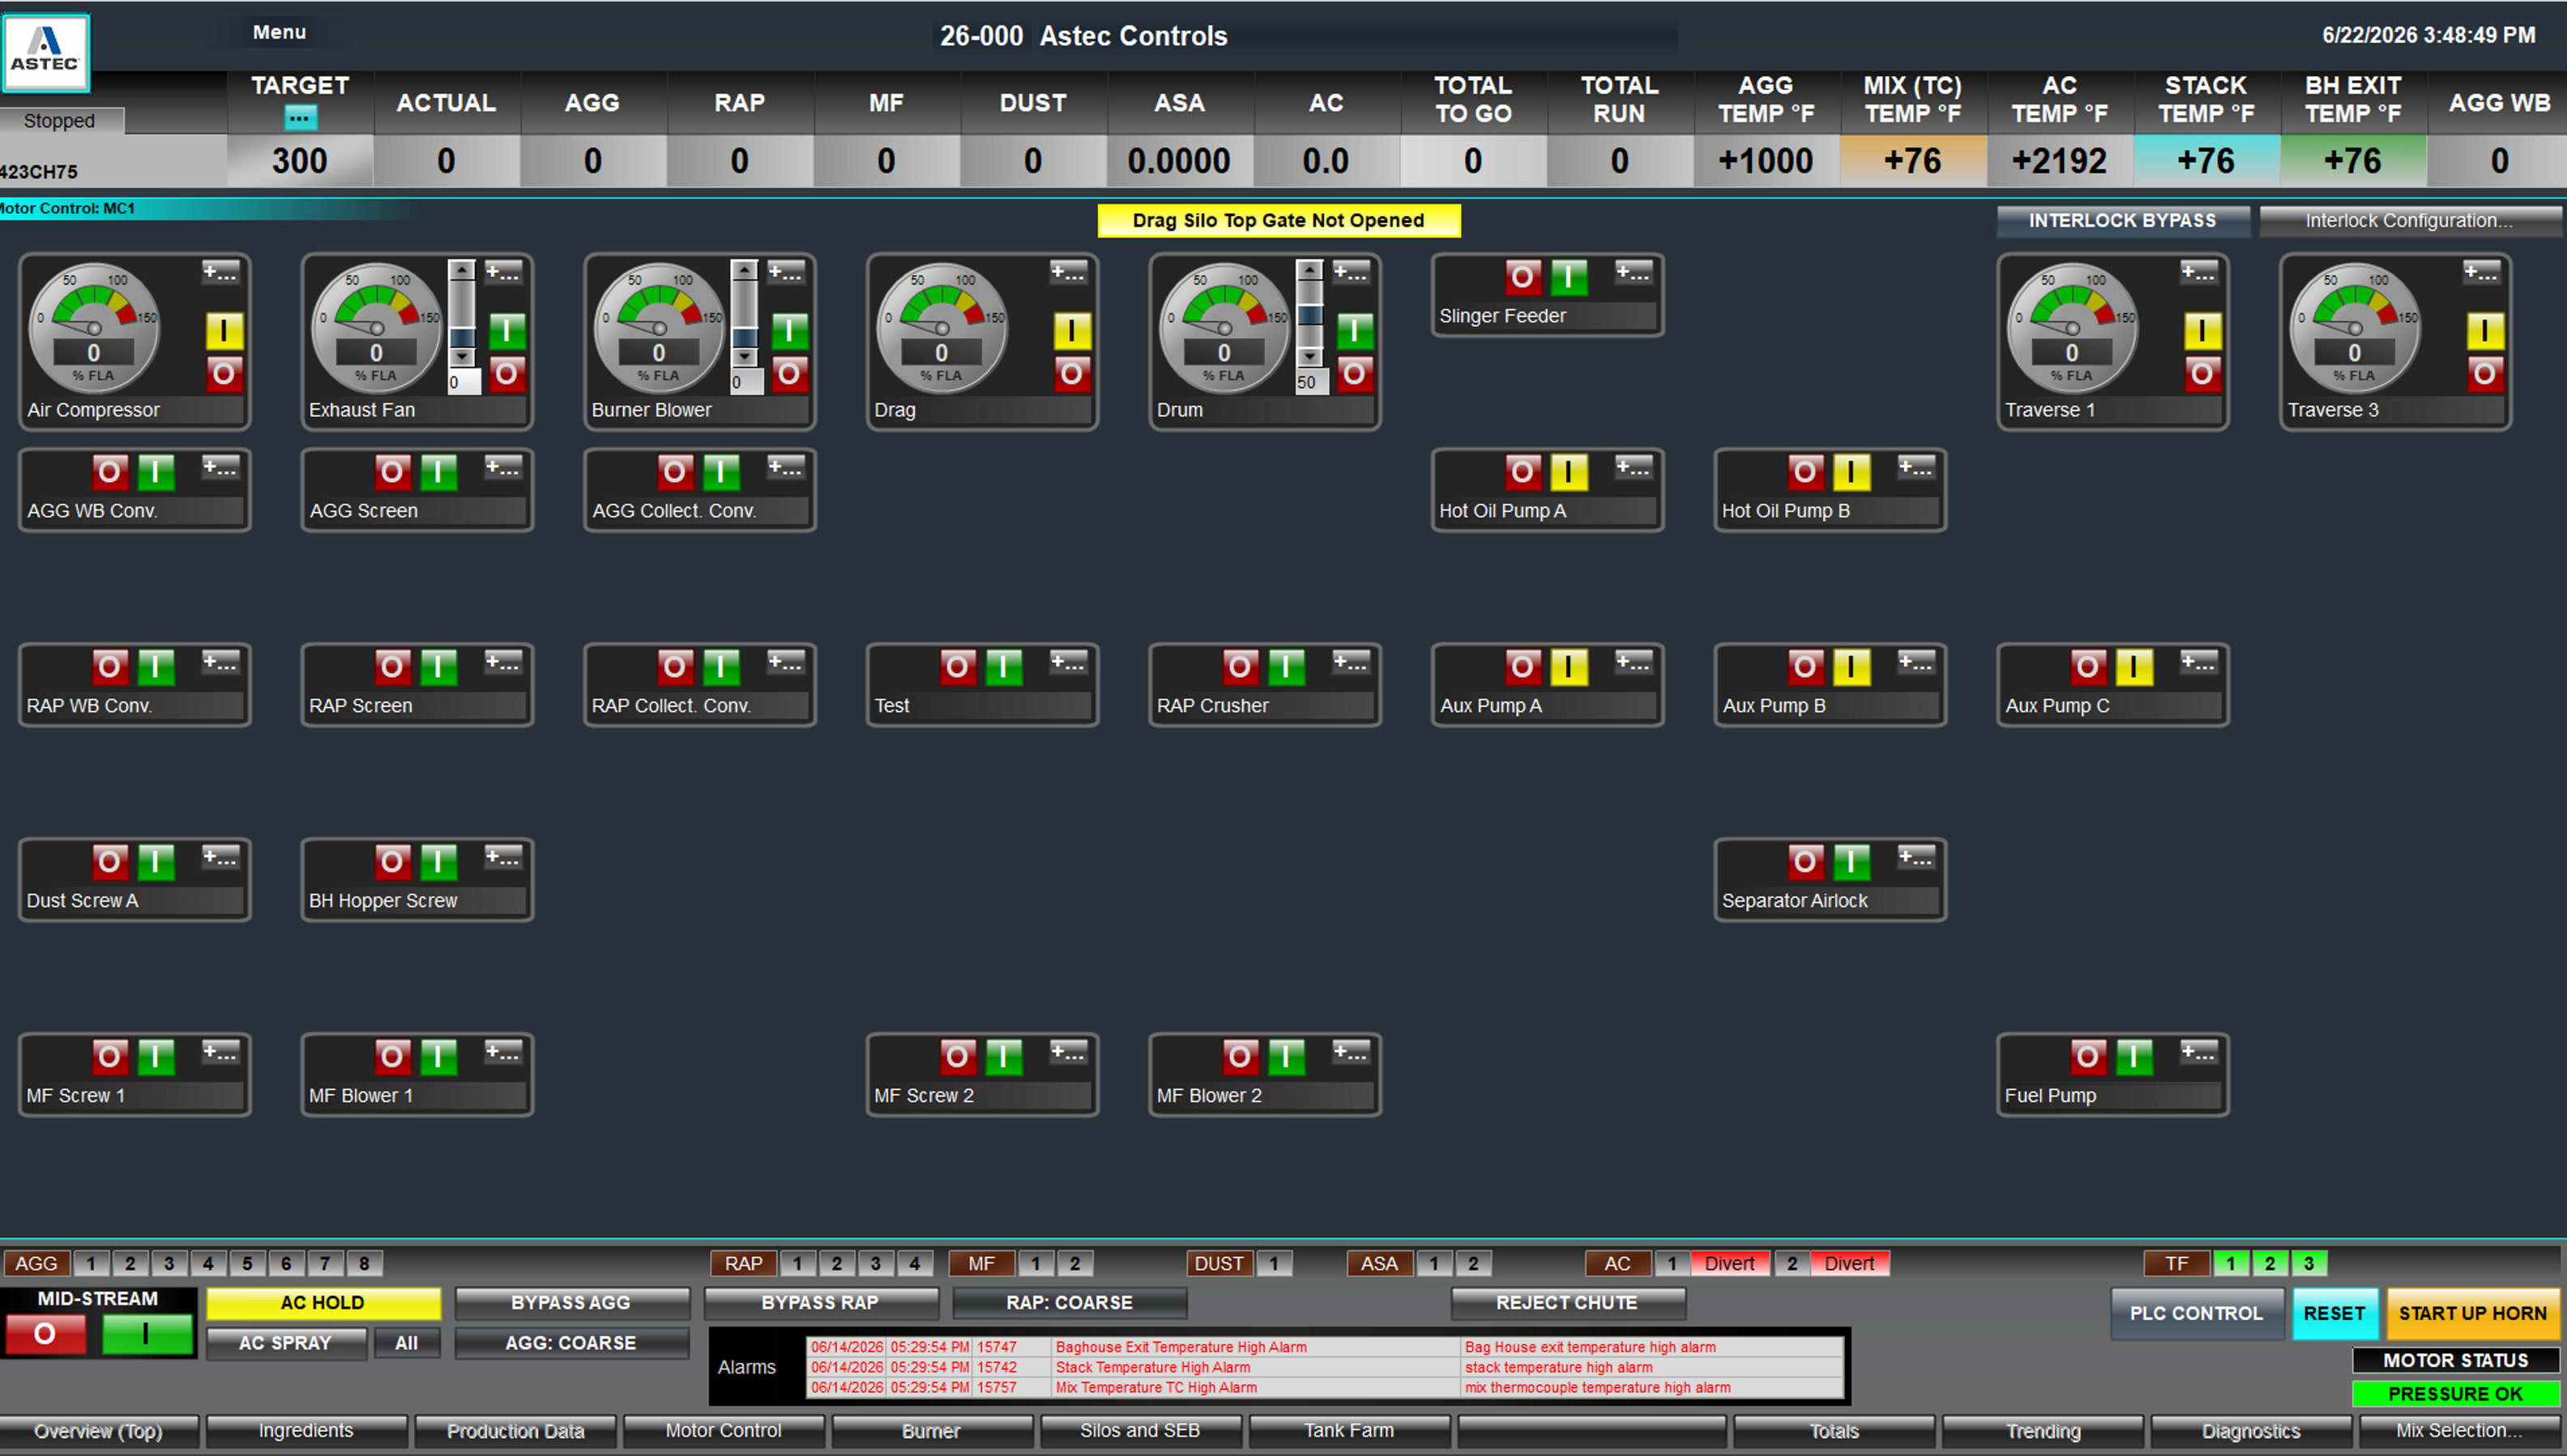Stop the Slinger Feeder
The width and height of the screenshot is (2567, 1456).
pyautogui.click(x=1523, y=277)
